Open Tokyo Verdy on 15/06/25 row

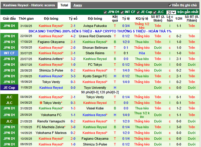click(51, 82)
